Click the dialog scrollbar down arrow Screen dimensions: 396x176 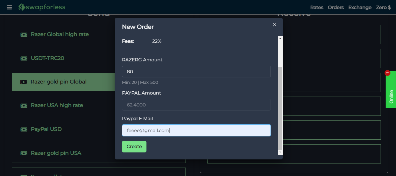280,152
